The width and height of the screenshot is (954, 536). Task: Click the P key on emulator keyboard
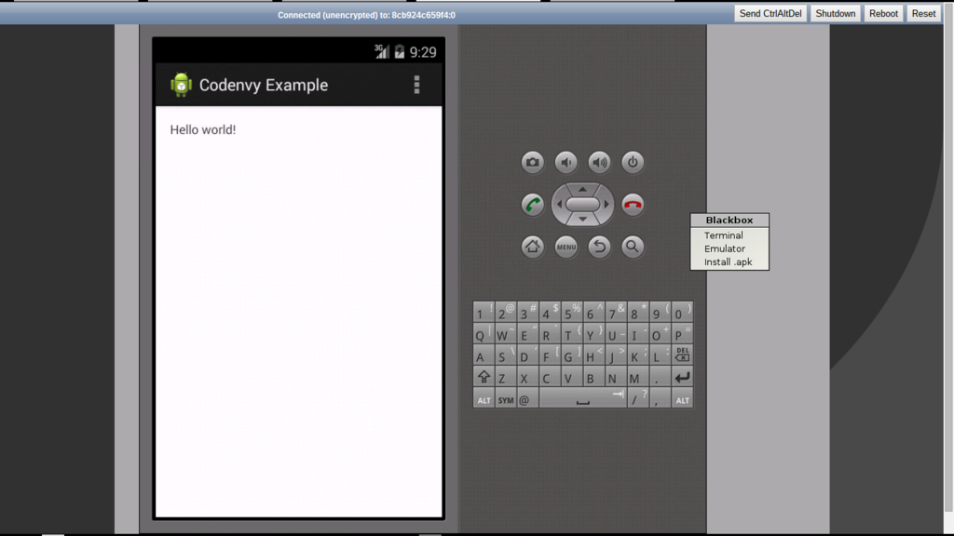682,334
